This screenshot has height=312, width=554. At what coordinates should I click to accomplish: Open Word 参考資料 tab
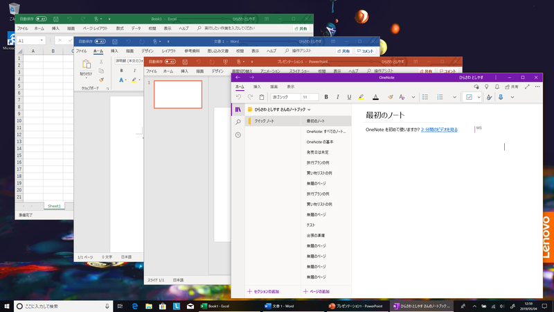click(x=192, y=51)
